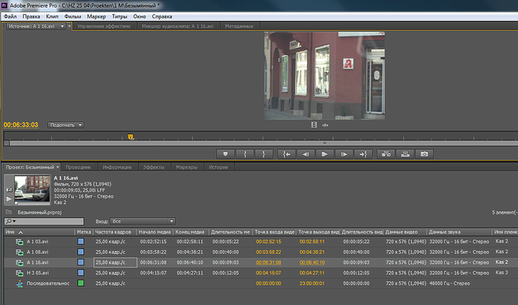Set the In point with the left brace button

(245, 154)
